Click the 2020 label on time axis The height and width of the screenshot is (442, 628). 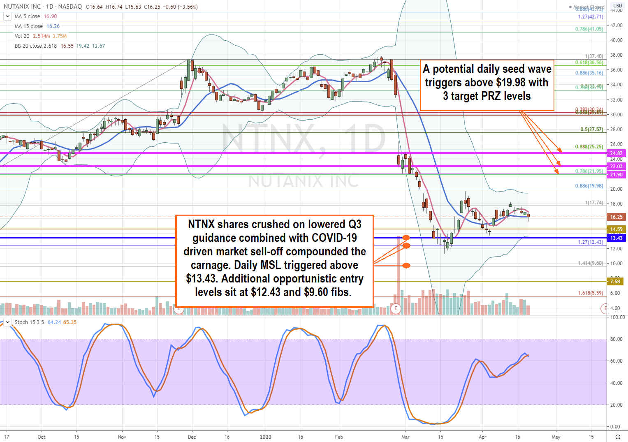coord(266,437)
